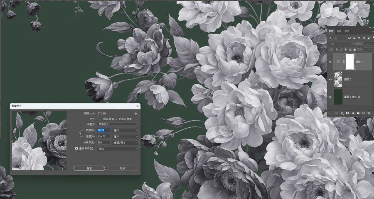
Task: Select the green 图层 1 拷贝 15 thumbnail
Action: pyautogui.click(x=338, y=97)
